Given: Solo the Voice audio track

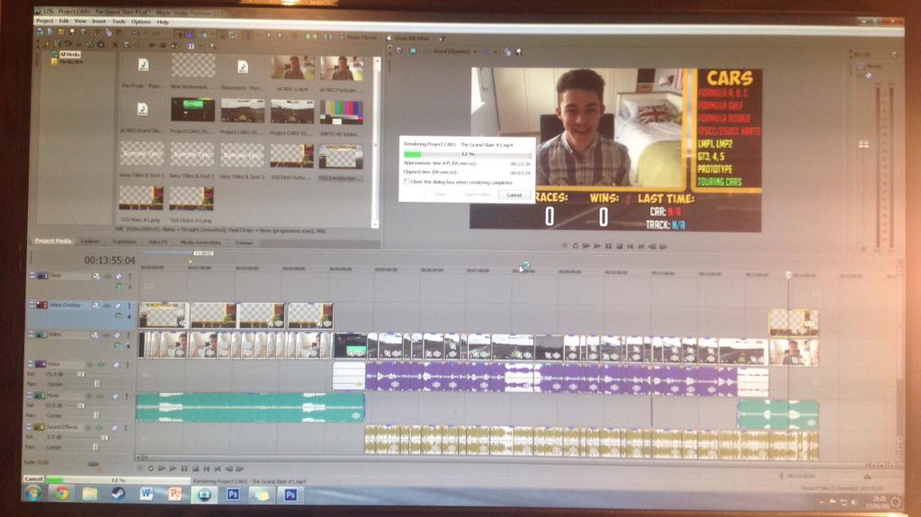Looking at the screenshot, I should [x=127, y=365].
